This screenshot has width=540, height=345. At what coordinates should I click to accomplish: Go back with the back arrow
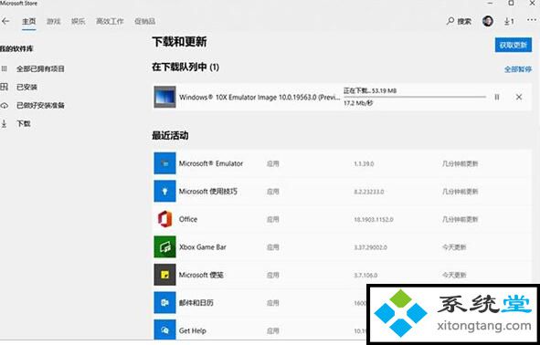click(x=5, y=21)
